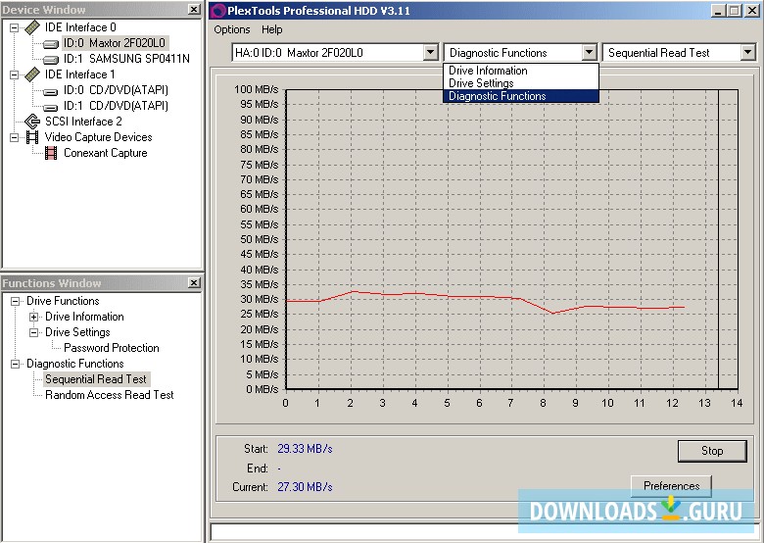
Task: Click the SAMSUNG SP0411N drive icon
Action: [x=51, y=60]
